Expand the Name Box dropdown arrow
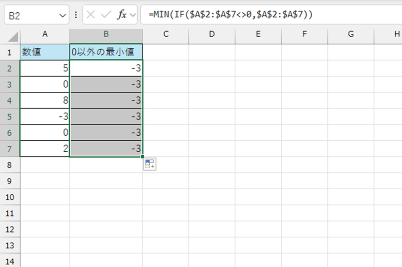This screenshot has width=402, height=267. coord(62,15)
